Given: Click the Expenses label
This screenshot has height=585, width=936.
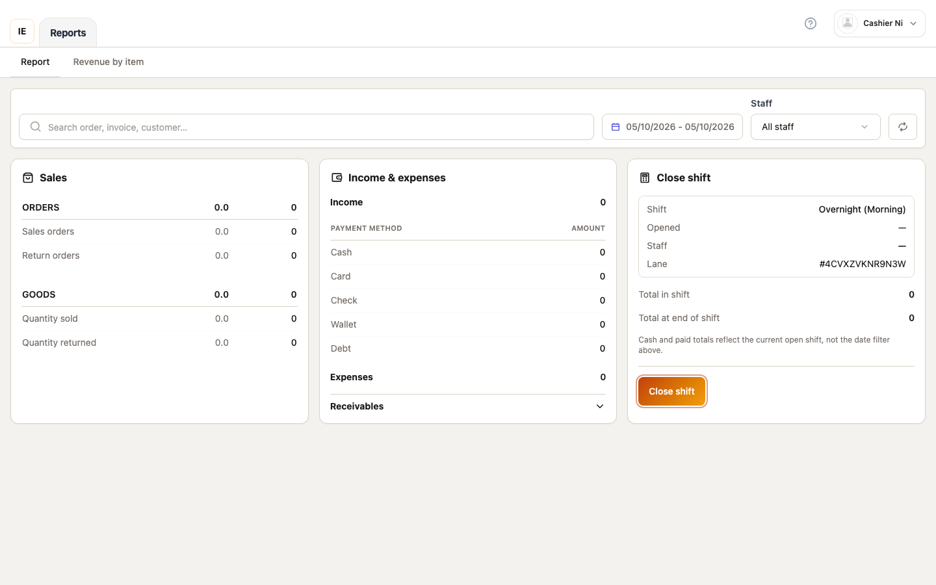Looking at the screenshot, I should pos(352,377).
